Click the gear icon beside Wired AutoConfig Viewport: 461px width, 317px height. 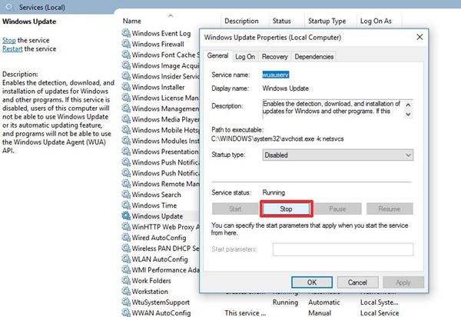pyautogui.click(x=126, y=238)
